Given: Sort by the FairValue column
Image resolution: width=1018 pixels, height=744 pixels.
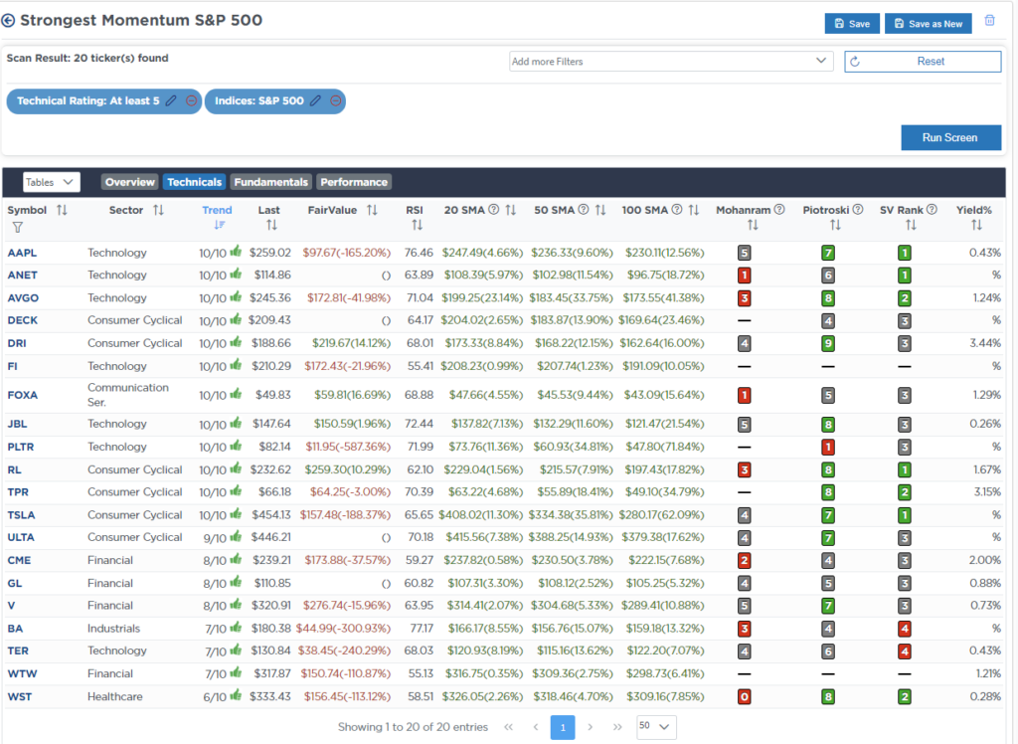Looking at the screenshot, I should pos(372,210).
